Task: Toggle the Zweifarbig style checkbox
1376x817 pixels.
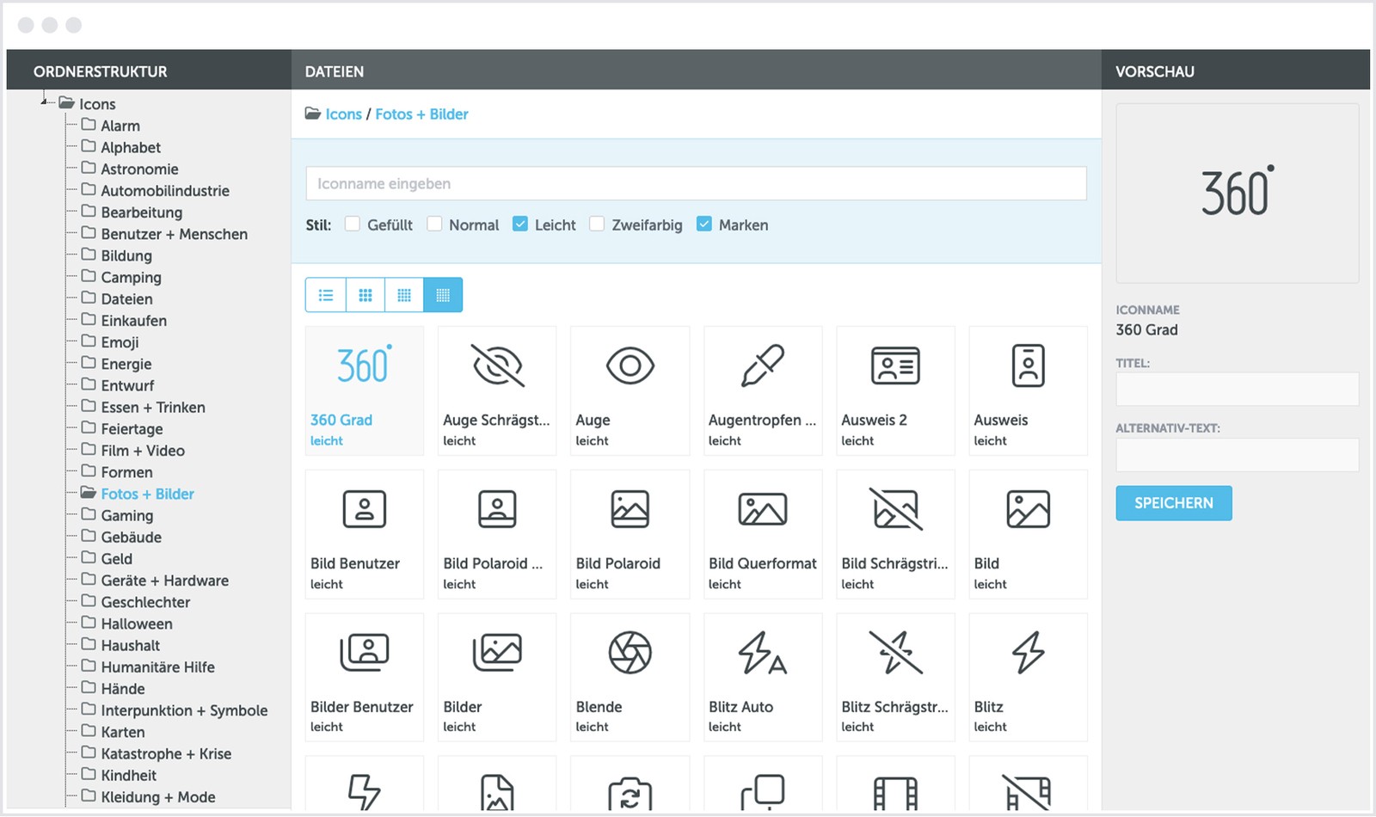Action: pos(597,224)
